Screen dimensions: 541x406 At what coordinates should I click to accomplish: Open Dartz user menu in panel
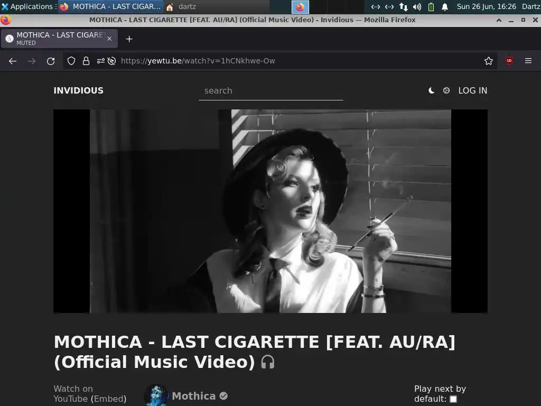531,6
